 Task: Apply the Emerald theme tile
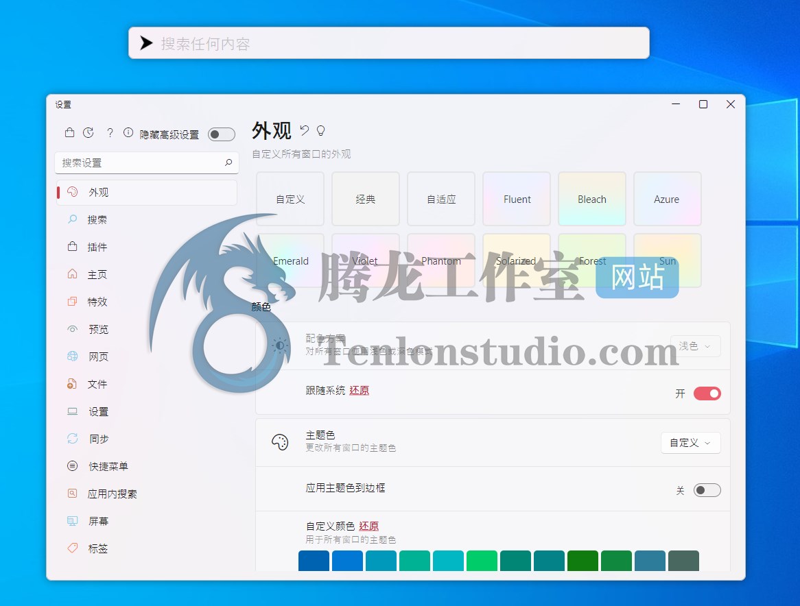tap(290, 260)
